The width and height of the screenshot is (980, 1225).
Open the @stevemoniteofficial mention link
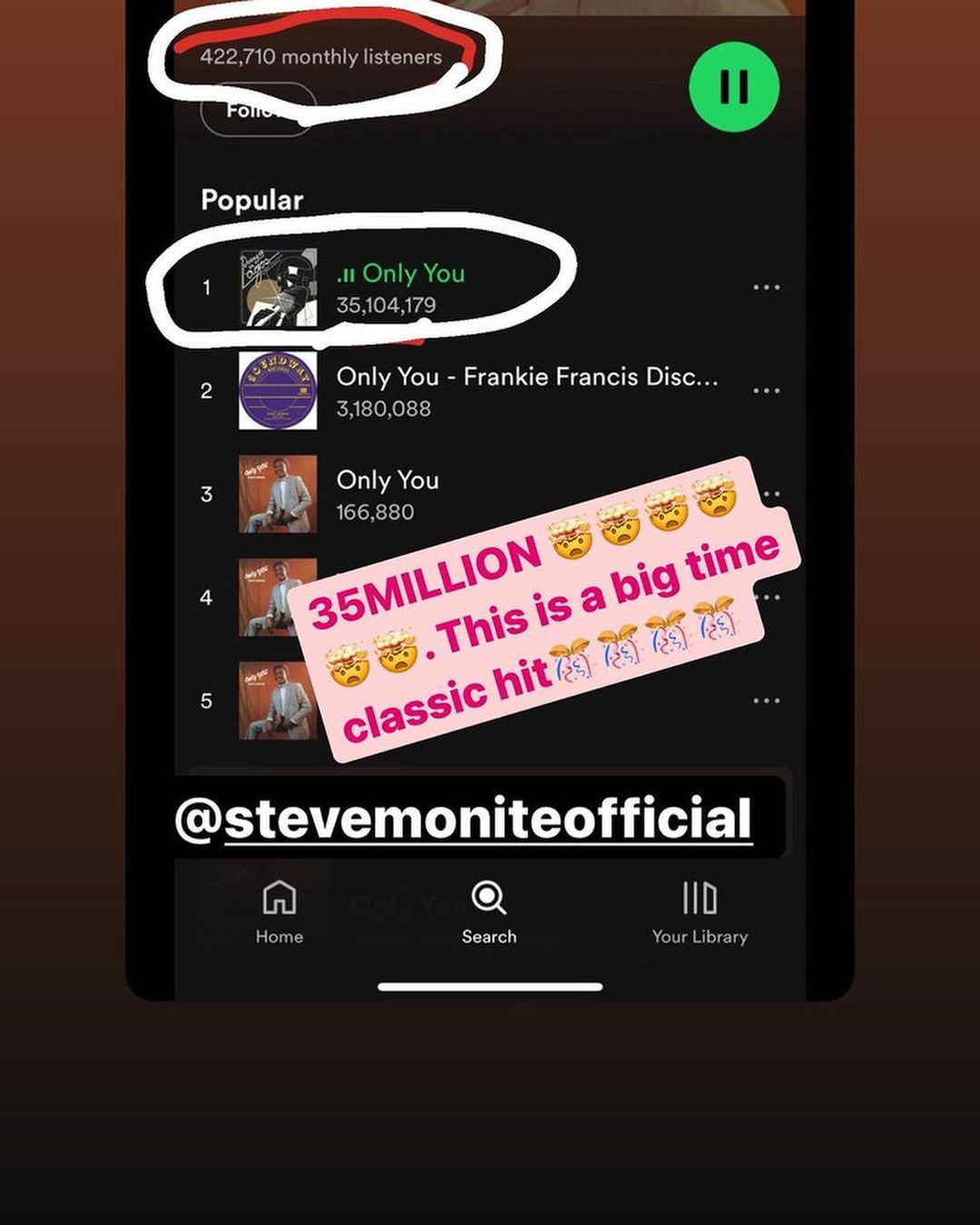click(x=463, y=818)
